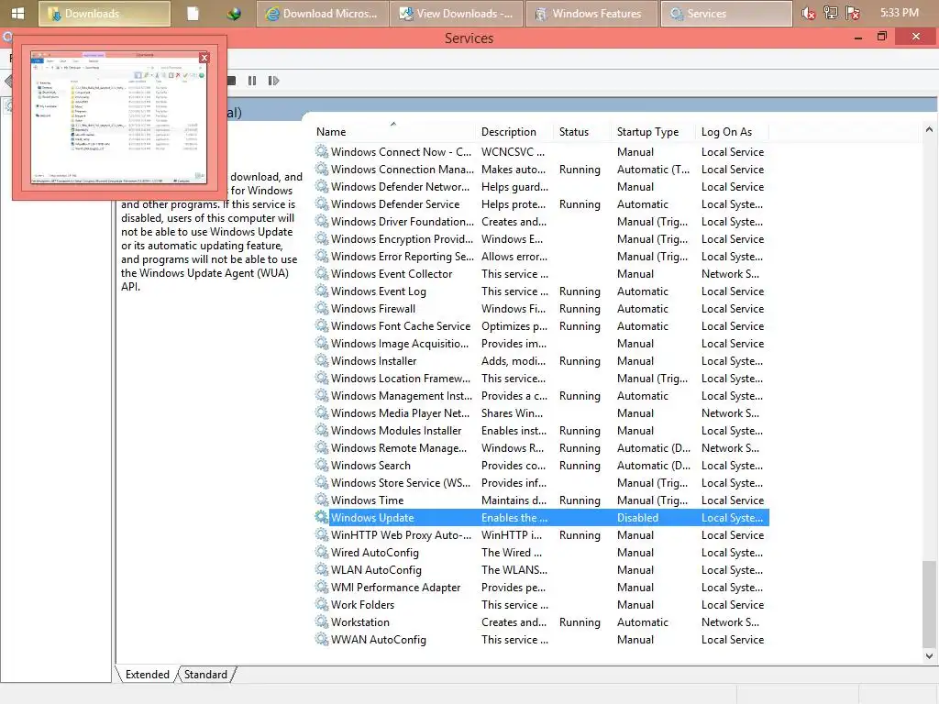This screenshot has height=704, width=939.
Task: Click Network S... logon of Workstation row
Action: tap(730, 622)
